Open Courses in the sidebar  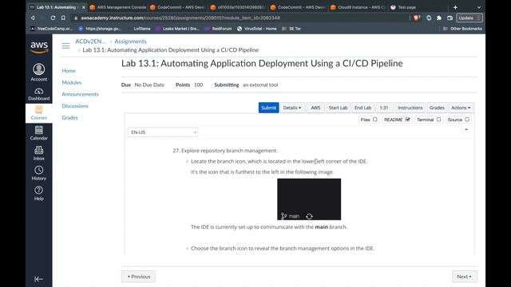(39, 113)
